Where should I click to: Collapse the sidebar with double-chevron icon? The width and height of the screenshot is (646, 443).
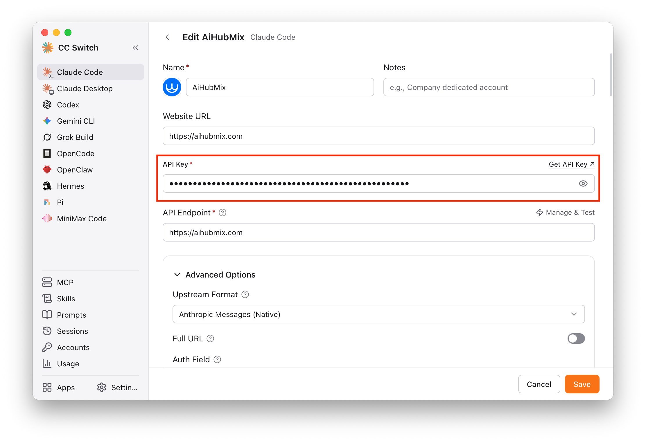[x=135, y=48]
